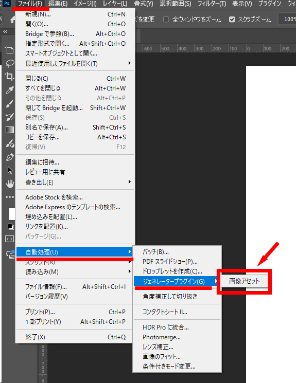Click the Home icon in options bar
Screen dimensions: 296x383
pos(13,20)
